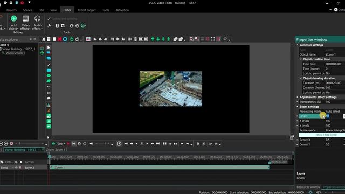Click the volume slider on playback bar
The width and height of the screenshot is (345, 194).
[x=103, y=144]
